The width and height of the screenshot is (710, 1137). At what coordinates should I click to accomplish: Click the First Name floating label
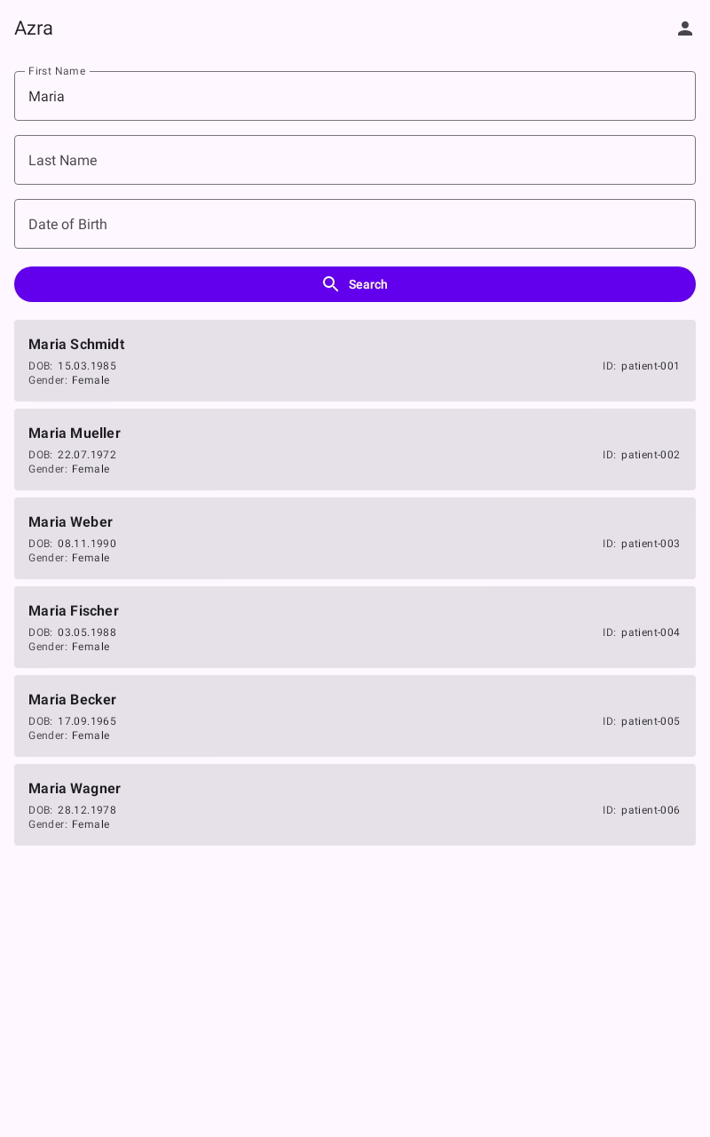(x=56, y=71)
